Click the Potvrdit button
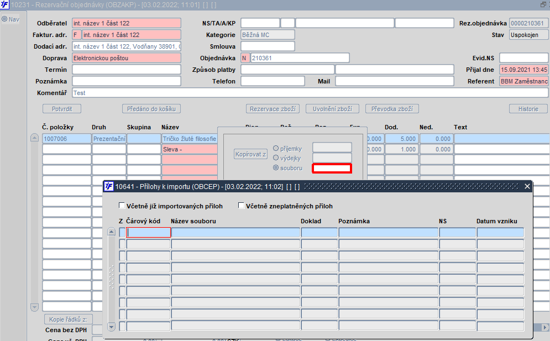The width and height of the screenshot is (550, 341). (62, 109)
